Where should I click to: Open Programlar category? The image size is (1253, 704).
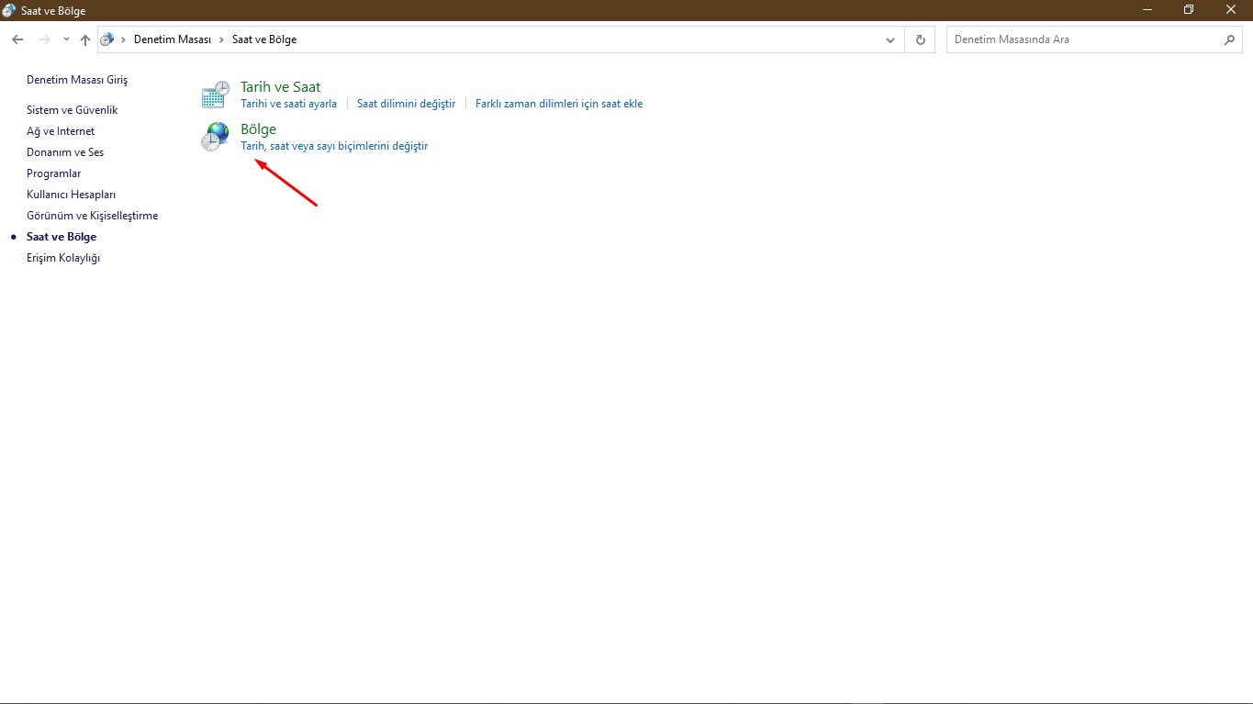[54, 173]
